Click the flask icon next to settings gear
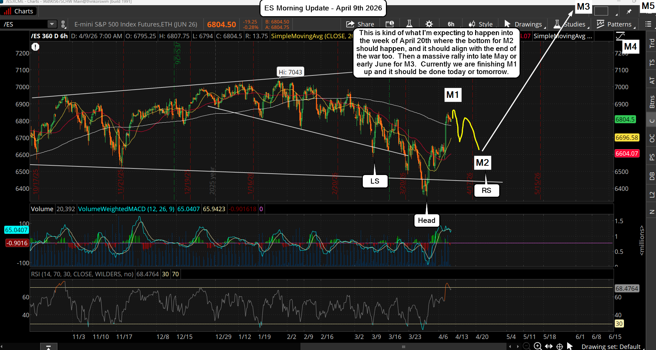Viewport: 656px width, 350px height. point(409,24)
